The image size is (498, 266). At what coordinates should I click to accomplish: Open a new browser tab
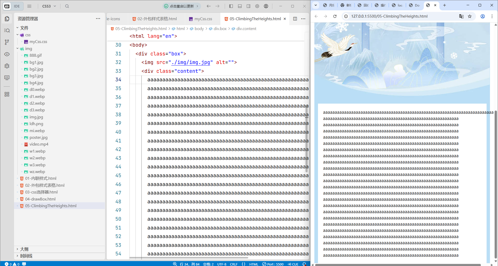coord(445,5)
